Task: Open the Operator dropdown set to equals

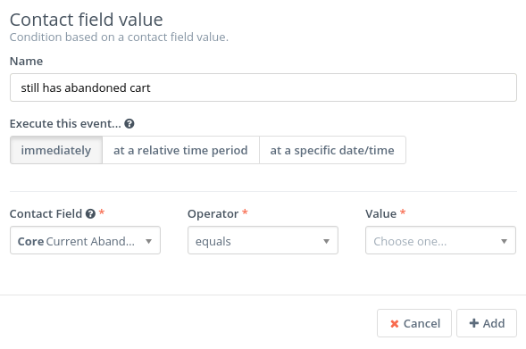Action: pos(263,240)
